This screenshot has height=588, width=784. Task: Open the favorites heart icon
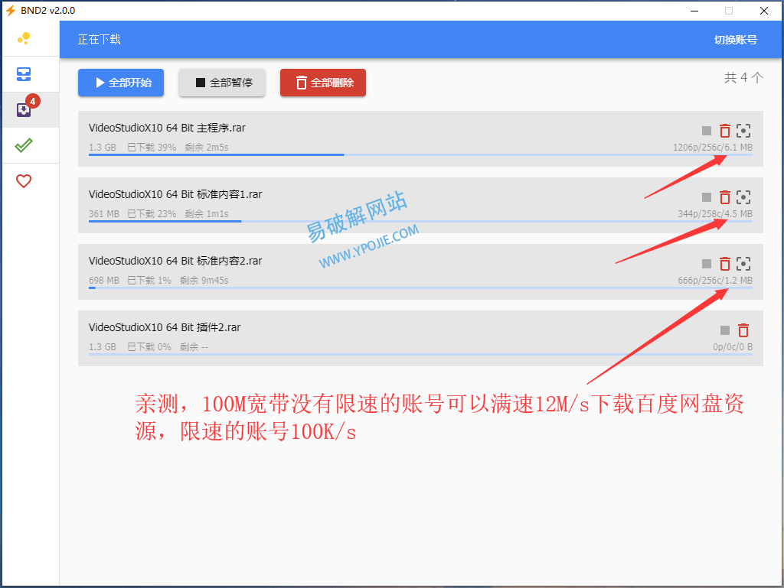click(x=24, y=181)
